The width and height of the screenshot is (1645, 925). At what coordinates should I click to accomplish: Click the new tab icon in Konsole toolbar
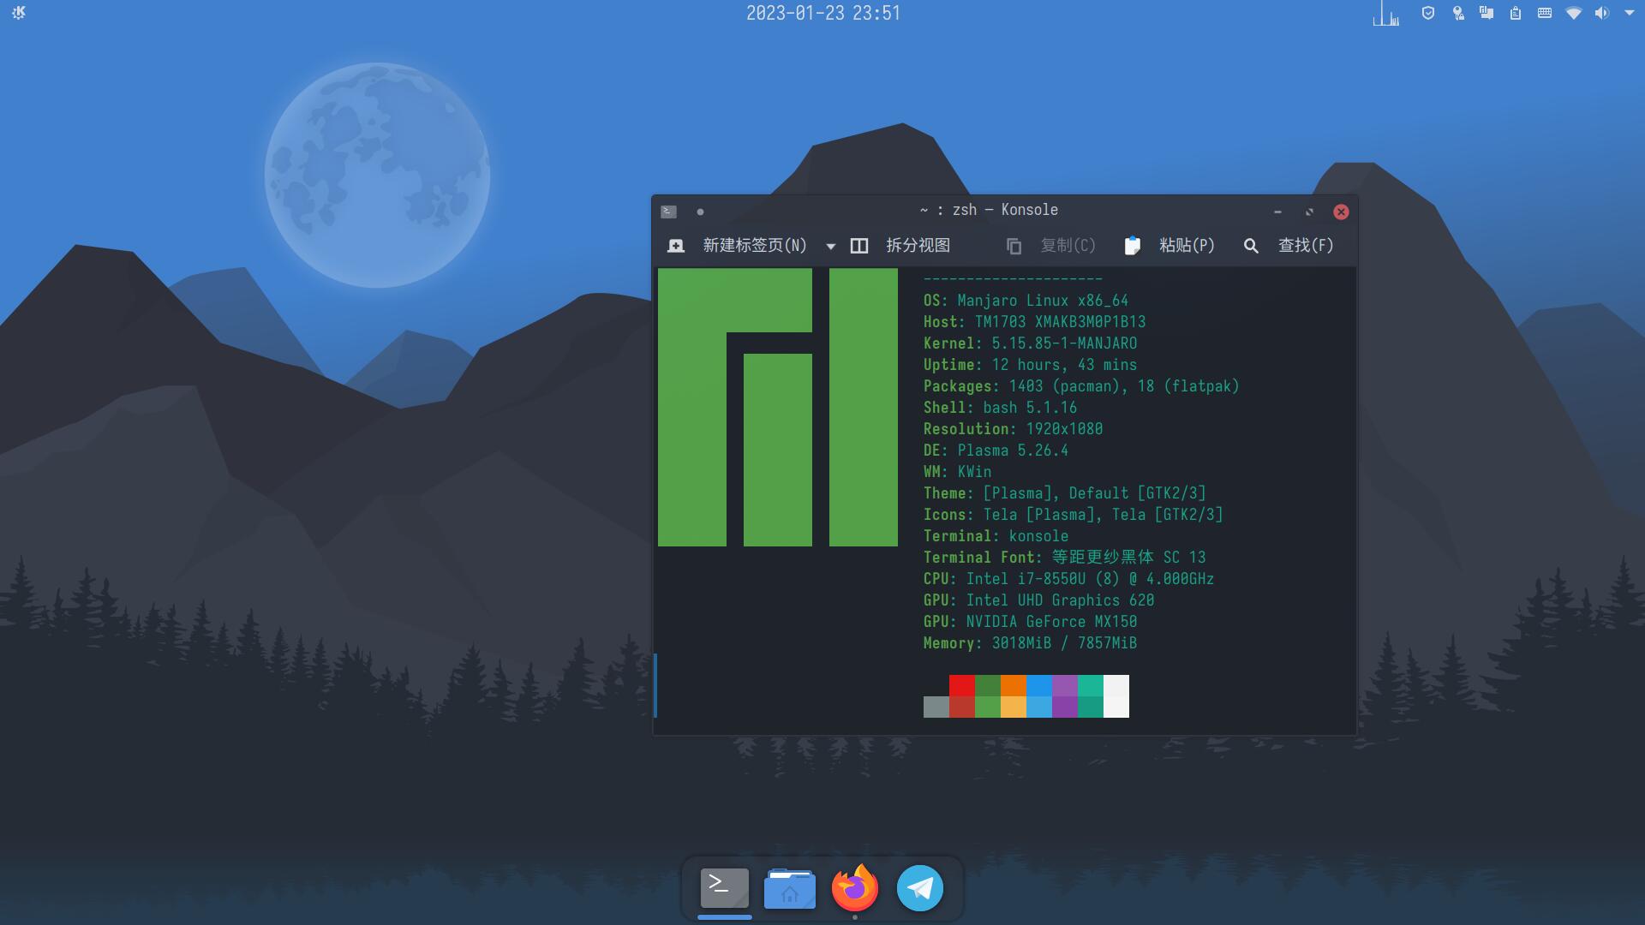click(x=676, y=246)
